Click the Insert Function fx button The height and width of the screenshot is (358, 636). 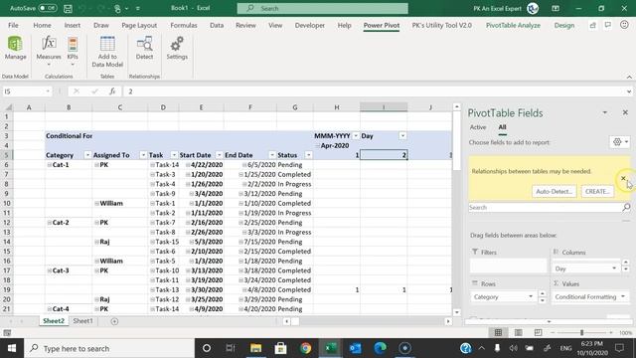click(112, 91)
